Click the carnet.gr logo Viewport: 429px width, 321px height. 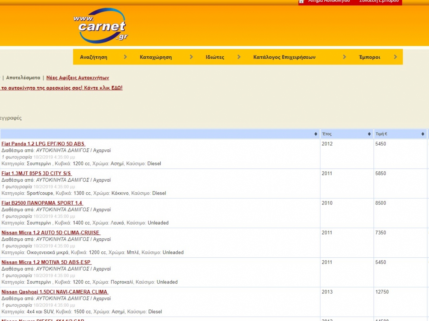point(101,26)
